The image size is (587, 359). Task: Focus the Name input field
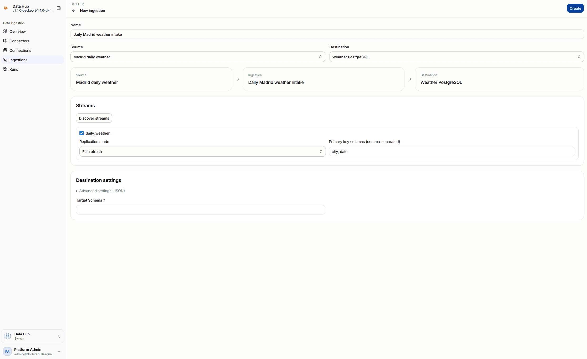point(327,34)
